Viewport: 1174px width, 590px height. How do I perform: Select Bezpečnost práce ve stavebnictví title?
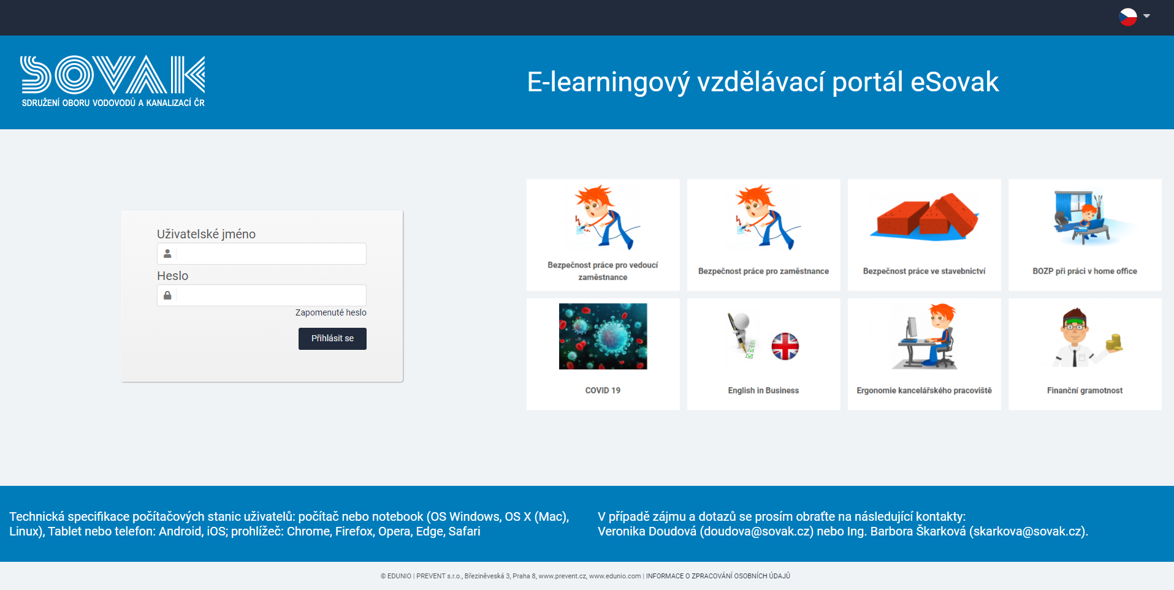(924, 271)
